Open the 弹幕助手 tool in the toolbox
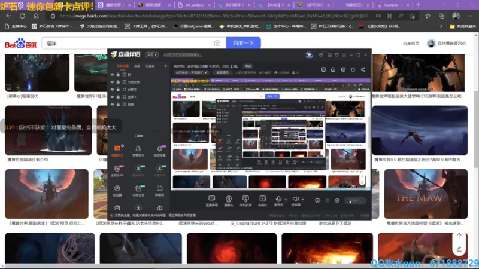 tap(117, 151)
